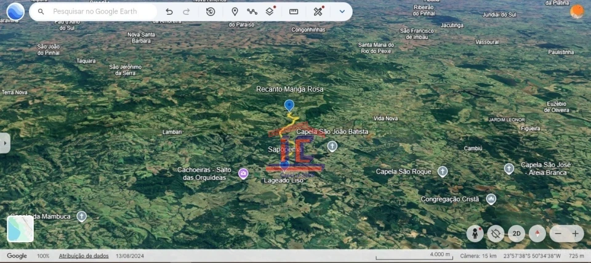Open the Atribuição de dados link
Image resolution: width=591 pixels, height=263 pixels.
83,256
